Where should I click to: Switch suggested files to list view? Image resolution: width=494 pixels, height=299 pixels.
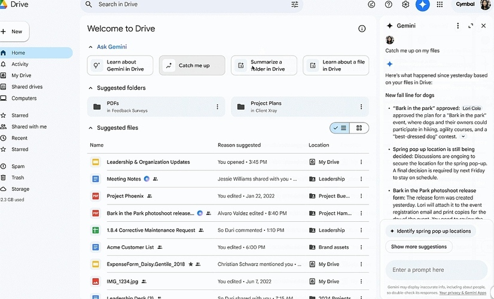(x=340, y=128)
